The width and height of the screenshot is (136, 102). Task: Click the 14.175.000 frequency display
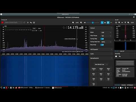pos(73,27)
